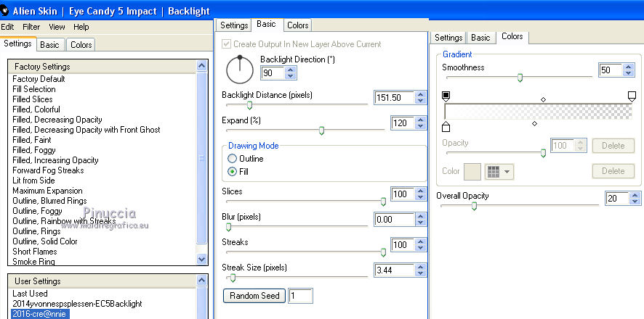644x319 pixels.
Task: Click the Smoothness value spinner arrows
Action: [628, 70]
